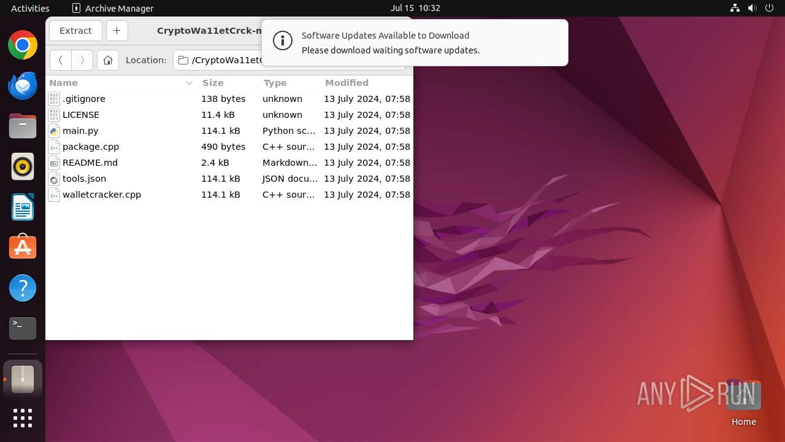Select the LICENSE file name
785x442 pixels.
point(81,115)
